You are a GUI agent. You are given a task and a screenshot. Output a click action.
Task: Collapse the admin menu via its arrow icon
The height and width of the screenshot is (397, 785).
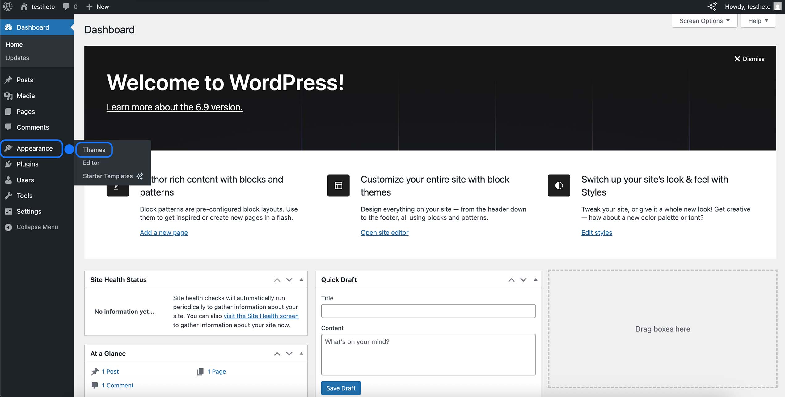click(x=9, y=227)
